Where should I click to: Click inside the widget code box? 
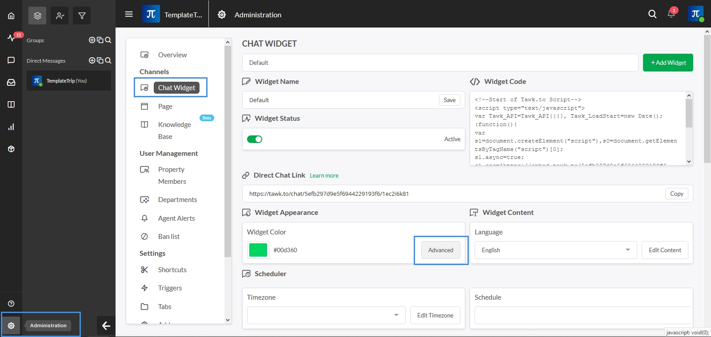pyautogui.click(x=578, y=129)
